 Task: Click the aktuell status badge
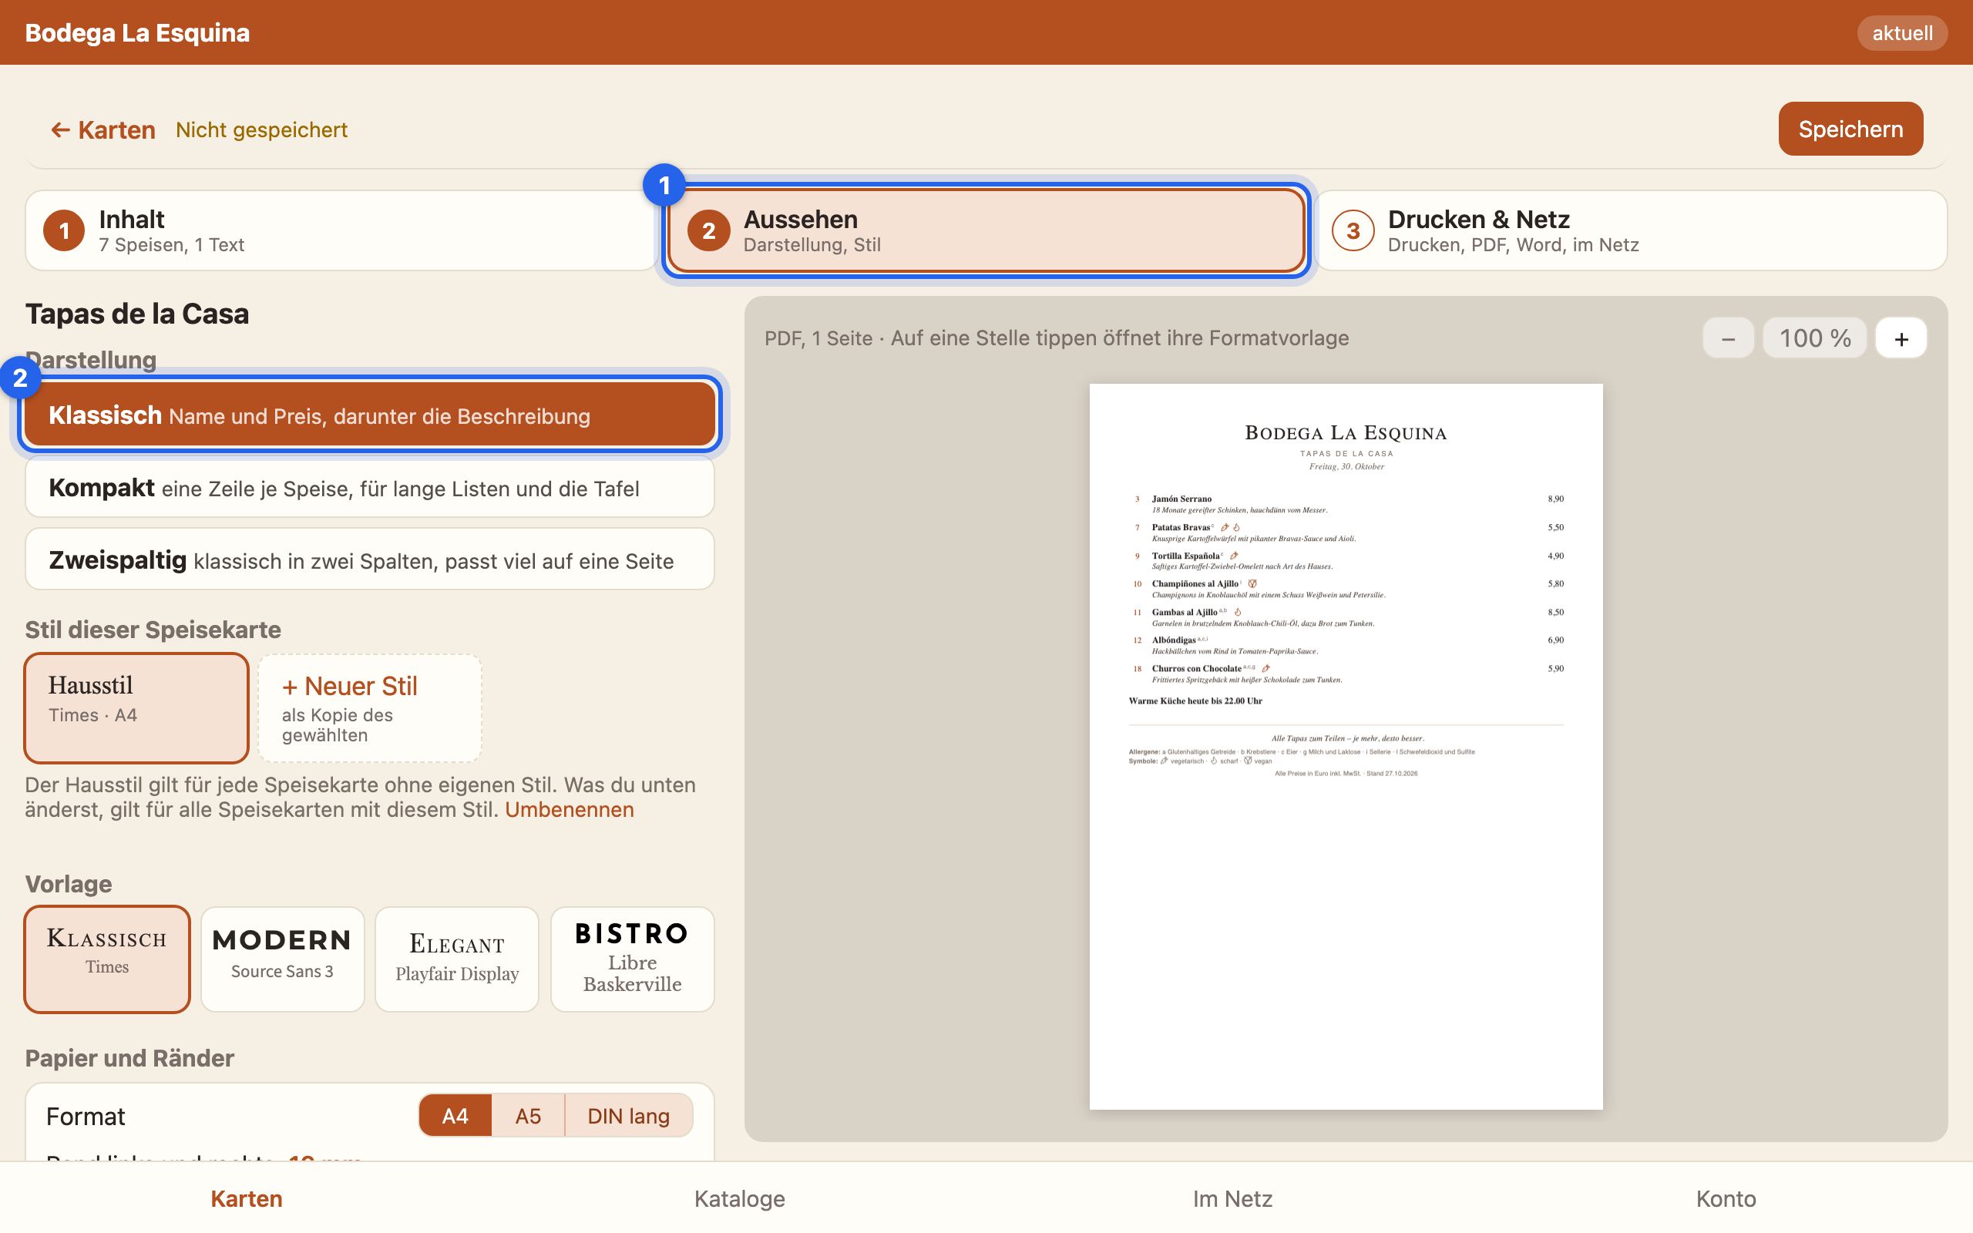pyautogui.click(x=1902, y=32)
